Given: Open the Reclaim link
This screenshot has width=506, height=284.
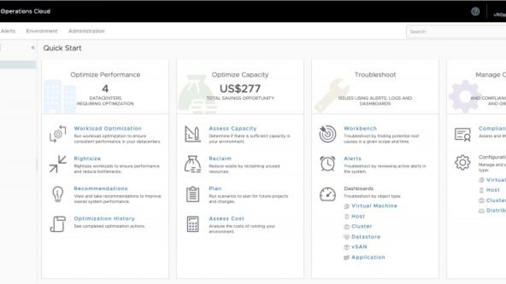Looking at the screenshot, I should (x=220, y=158).
